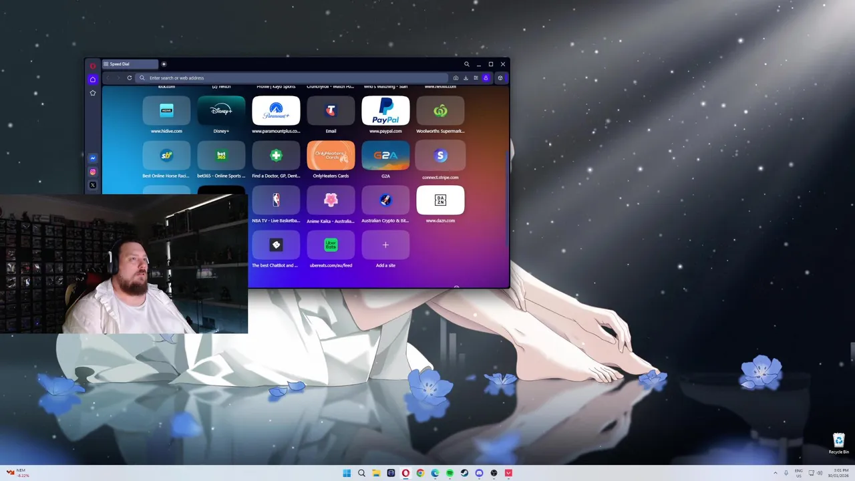The width and height of the screenshot is (855, 481).
Task: Take a snapshot with the camera icon
Action: [456, 77]
